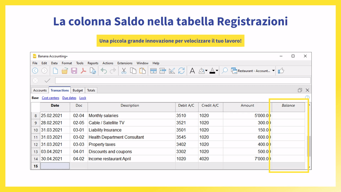The width and height of the screenshot is (341, 192).
Task: Switch to the Budget tab
Action: pyautogui.click(x=78, y=90)
